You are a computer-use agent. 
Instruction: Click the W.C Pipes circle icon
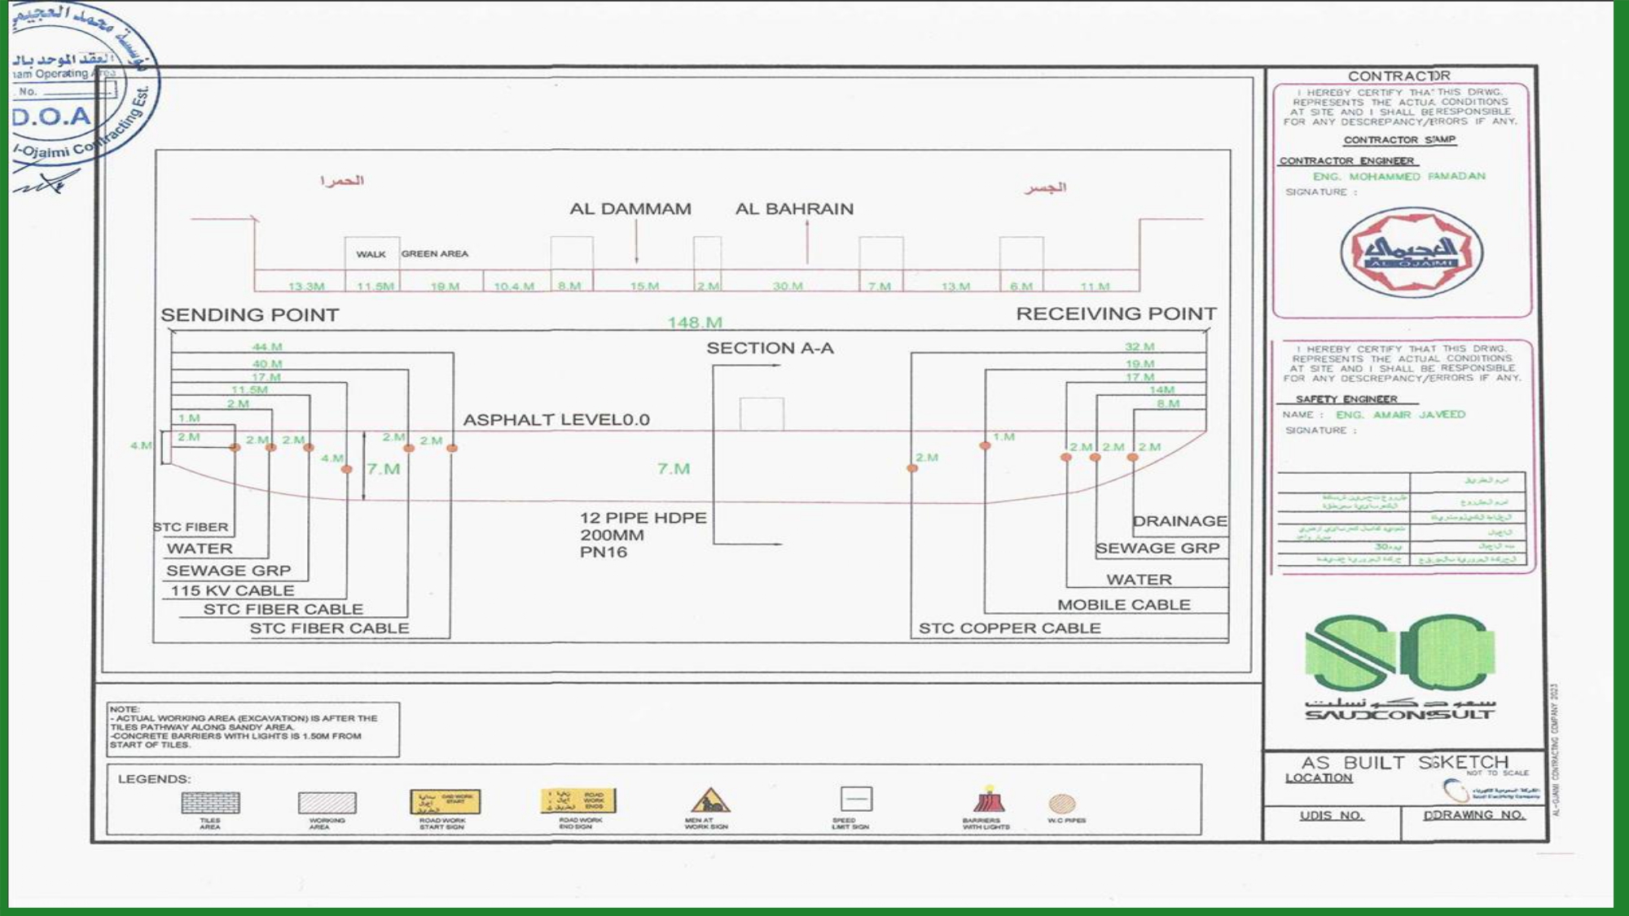tap(1062, 804)
